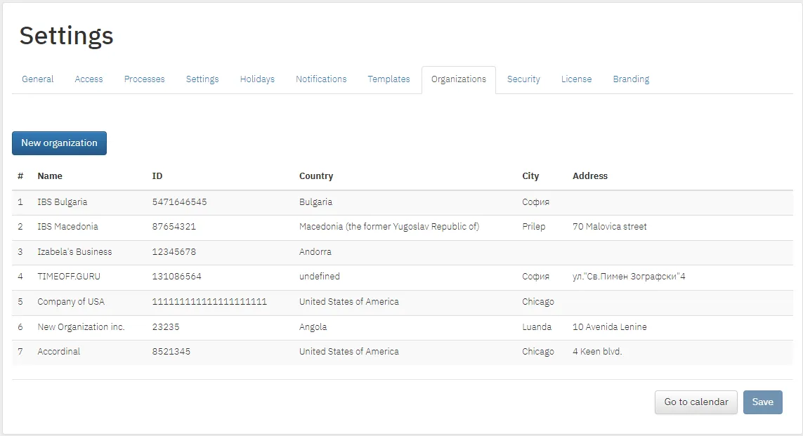Open the Security tab

[x=523, y=79]
